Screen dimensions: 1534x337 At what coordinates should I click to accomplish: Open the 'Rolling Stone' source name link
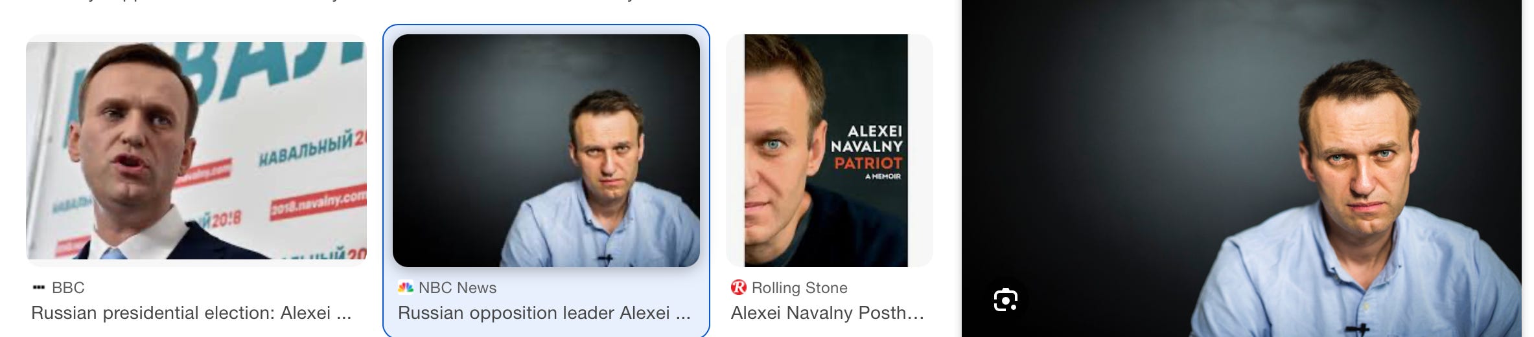coord(800,288)
